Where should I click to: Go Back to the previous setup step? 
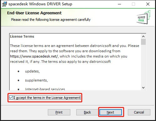(87, 112)
